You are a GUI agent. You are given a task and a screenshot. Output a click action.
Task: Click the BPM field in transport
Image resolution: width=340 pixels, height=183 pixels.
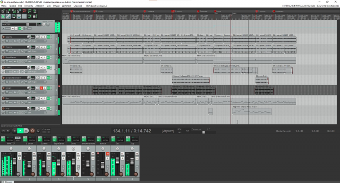click(x=179, y=131)
